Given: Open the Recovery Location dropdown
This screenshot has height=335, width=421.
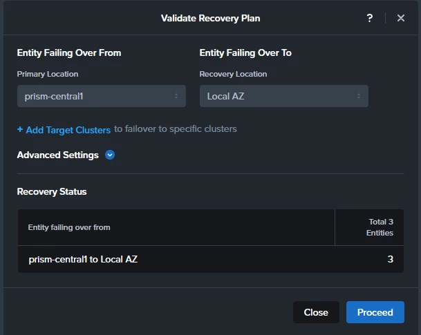Looking at the screenshot, I should (284, 96).
